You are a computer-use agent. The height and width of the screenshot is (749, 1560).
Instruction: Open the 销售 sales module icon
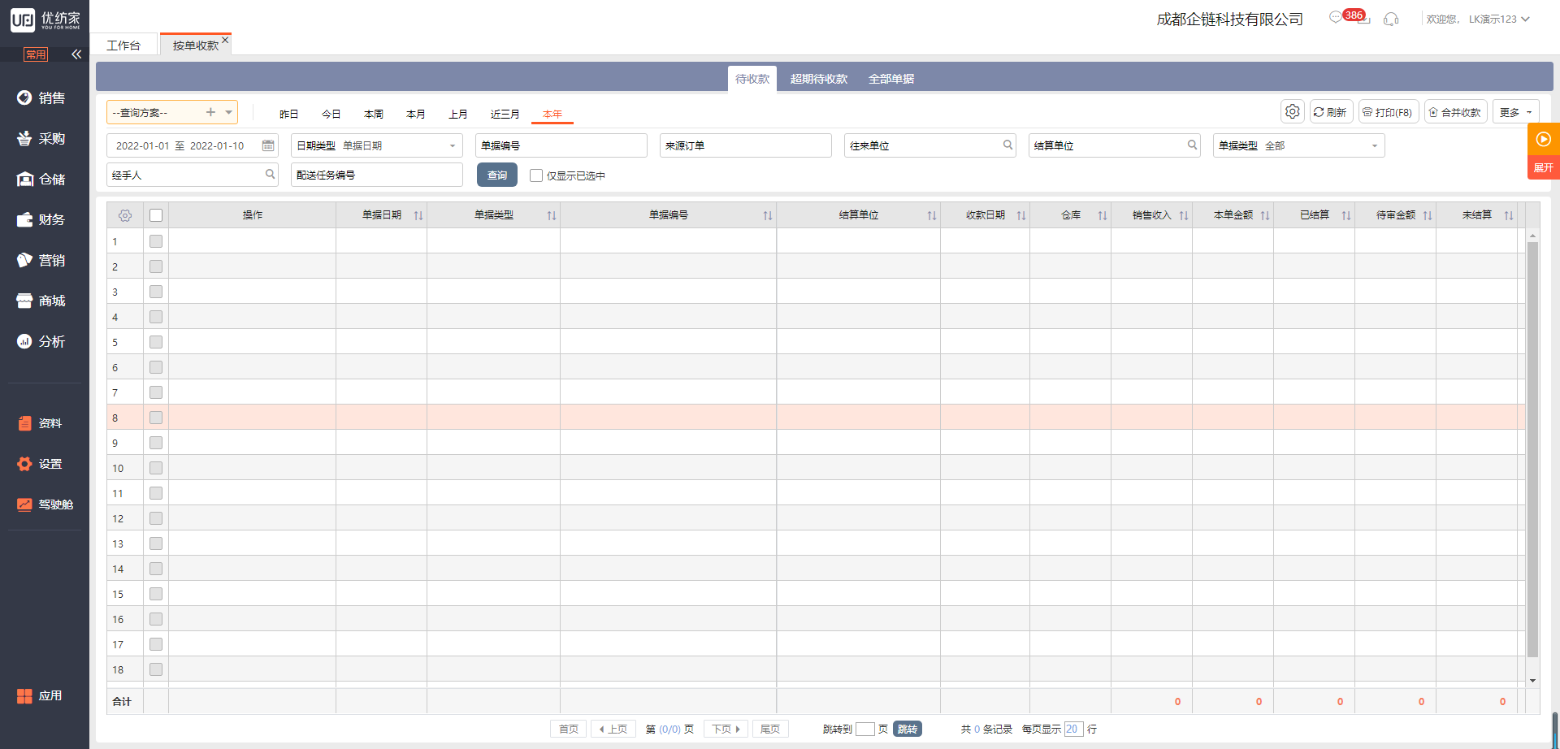pyautogui.click(x=25, y=97)
